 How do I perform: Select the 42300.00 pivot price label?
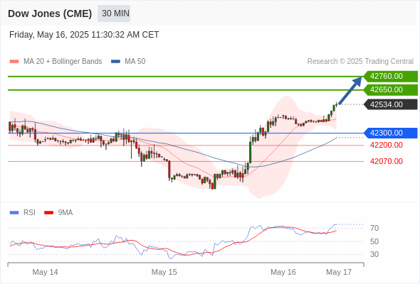click(391, 133)
